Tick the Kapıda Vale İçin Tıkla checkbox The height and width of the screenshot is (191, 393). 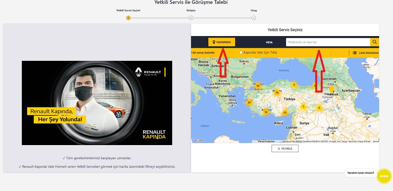pyautogui.click(x=241, y=53)
